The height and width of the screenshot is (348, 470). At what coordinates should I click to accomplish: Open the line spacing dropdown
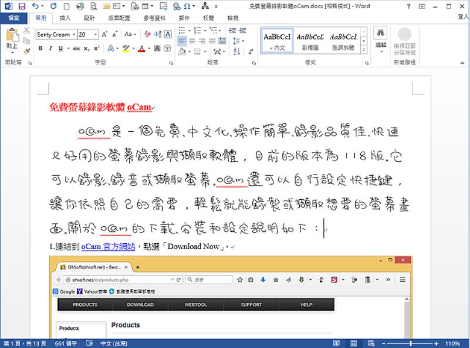239,41
